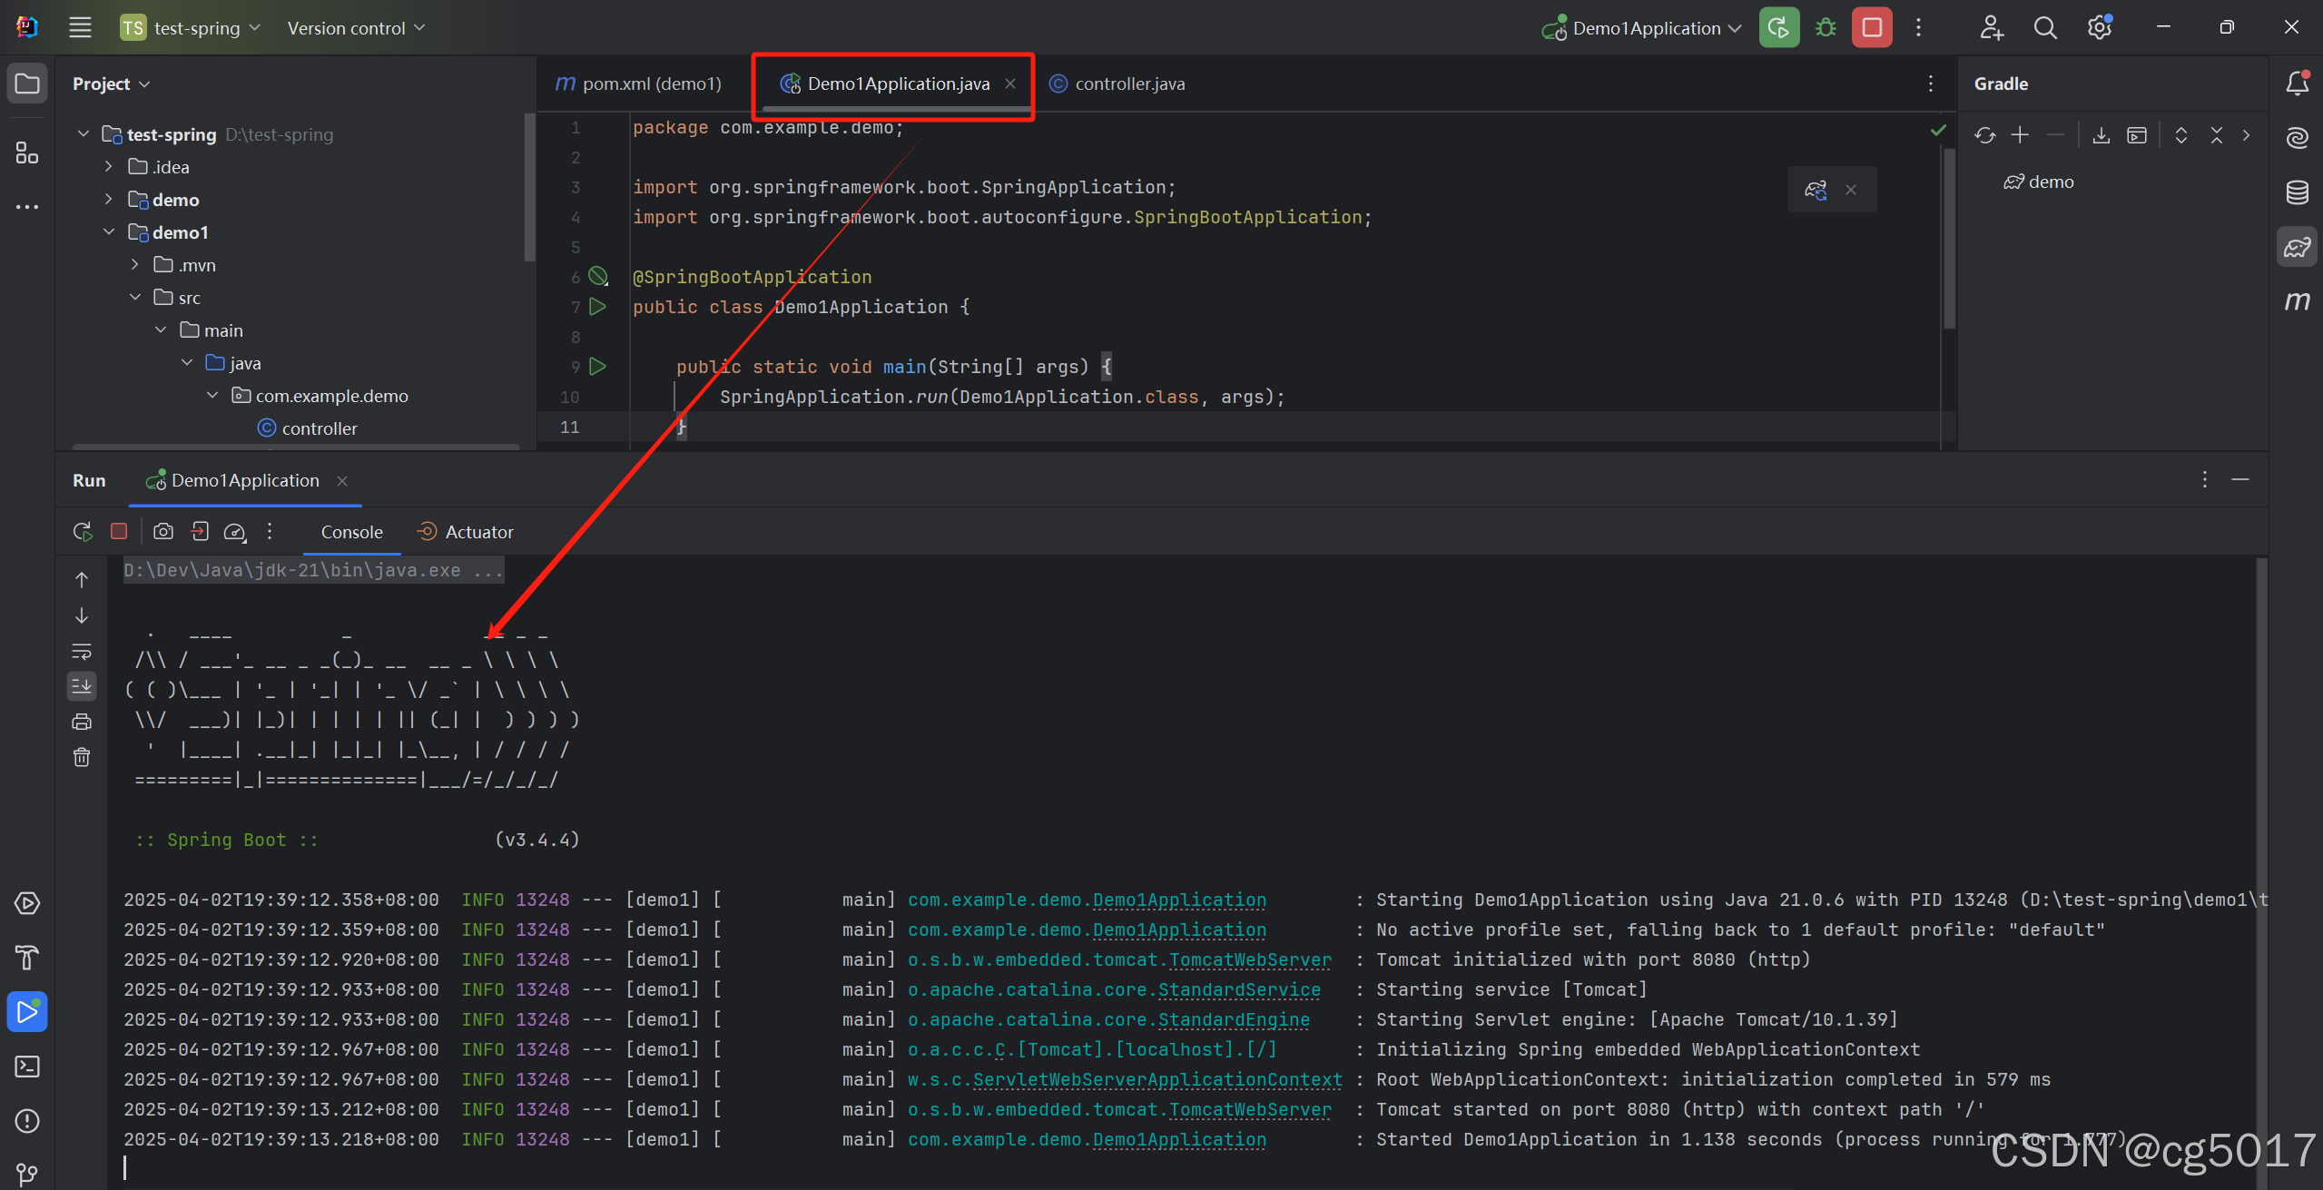Image resolution: width=2323 pixels, height=1190 pixels.
Task: Open Terminal tool window icon
Action: tap(27, 1067)
